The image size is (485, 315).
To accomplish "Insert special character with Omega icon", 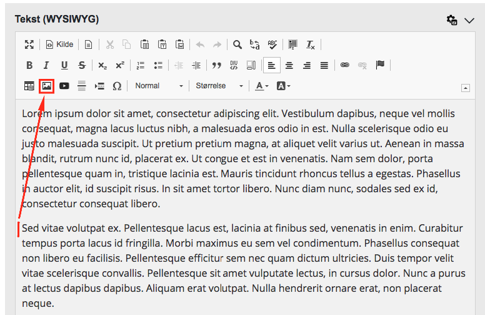I will pos(117,86).
